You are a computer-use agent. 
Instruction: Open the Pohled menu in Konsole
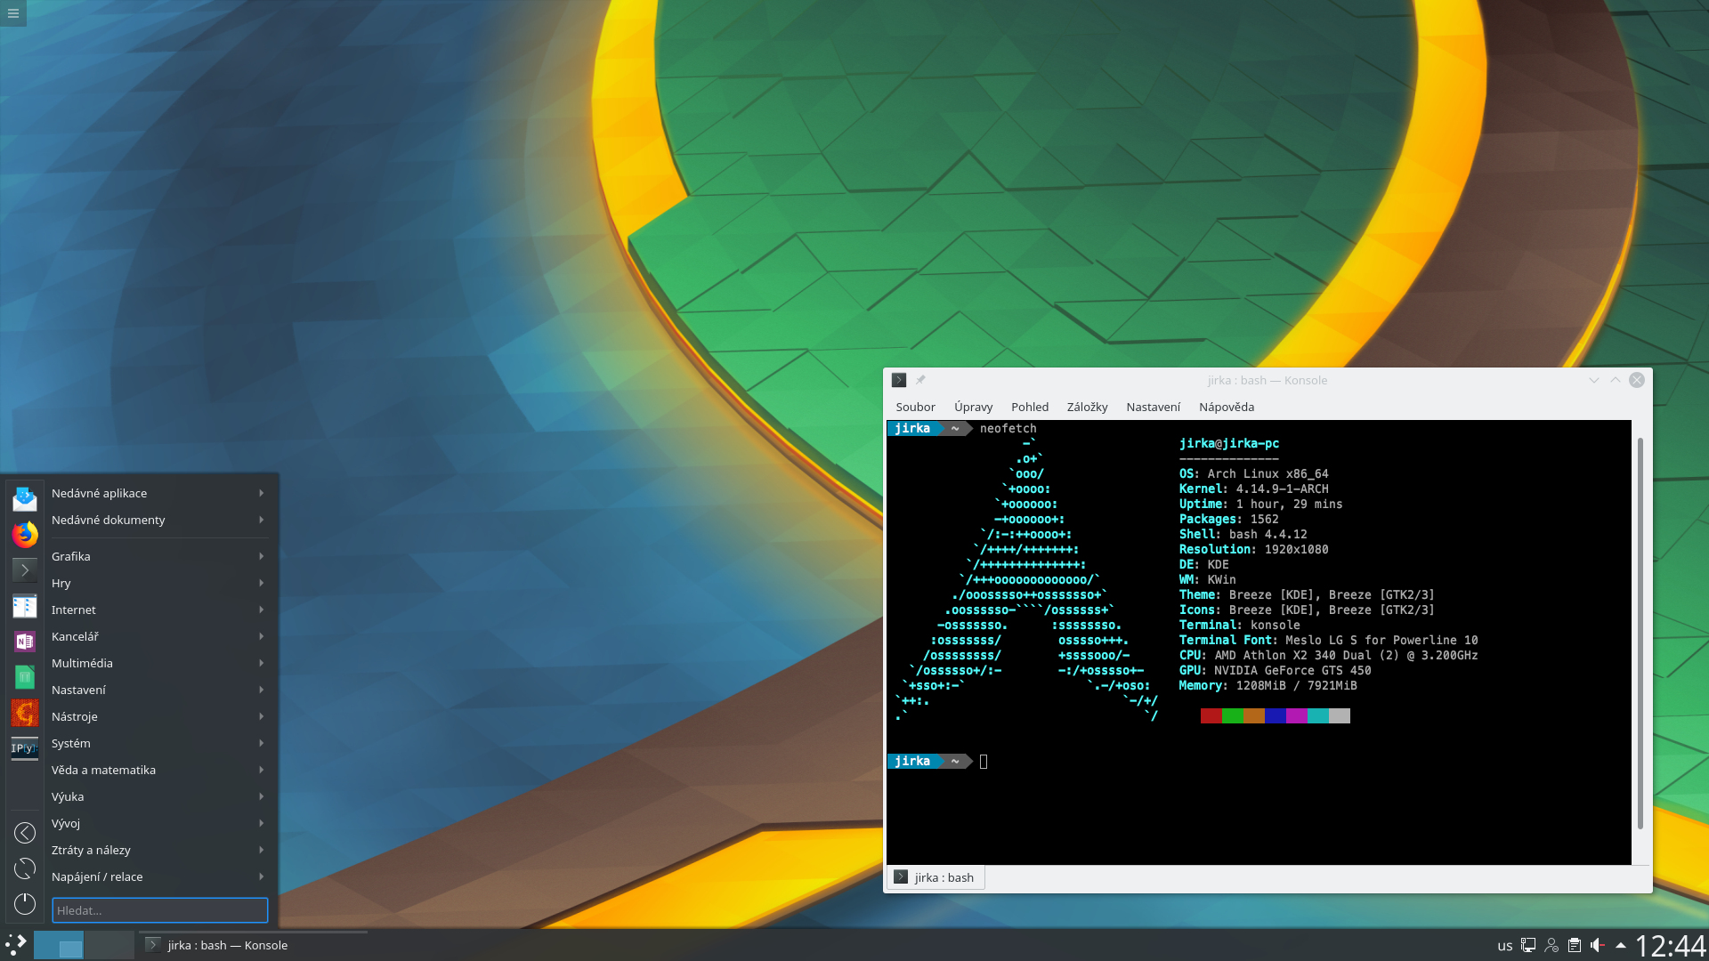[1030, 407]
